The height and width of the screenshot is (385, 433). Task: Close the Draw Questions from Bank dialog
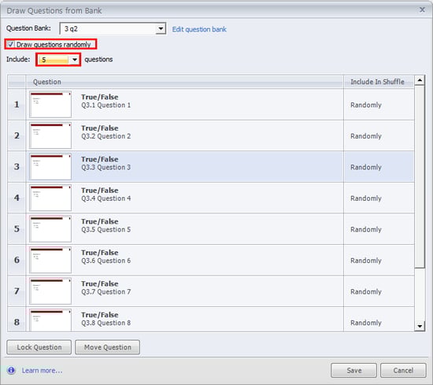point(422,10)
